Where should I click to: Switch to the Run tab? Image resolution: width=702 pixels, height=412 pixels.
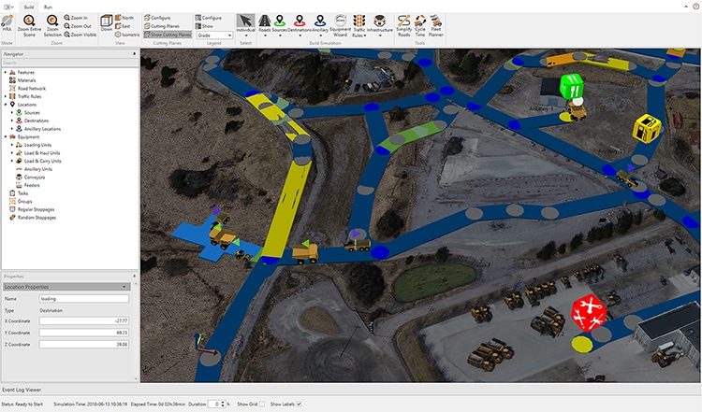pos(48,7)
